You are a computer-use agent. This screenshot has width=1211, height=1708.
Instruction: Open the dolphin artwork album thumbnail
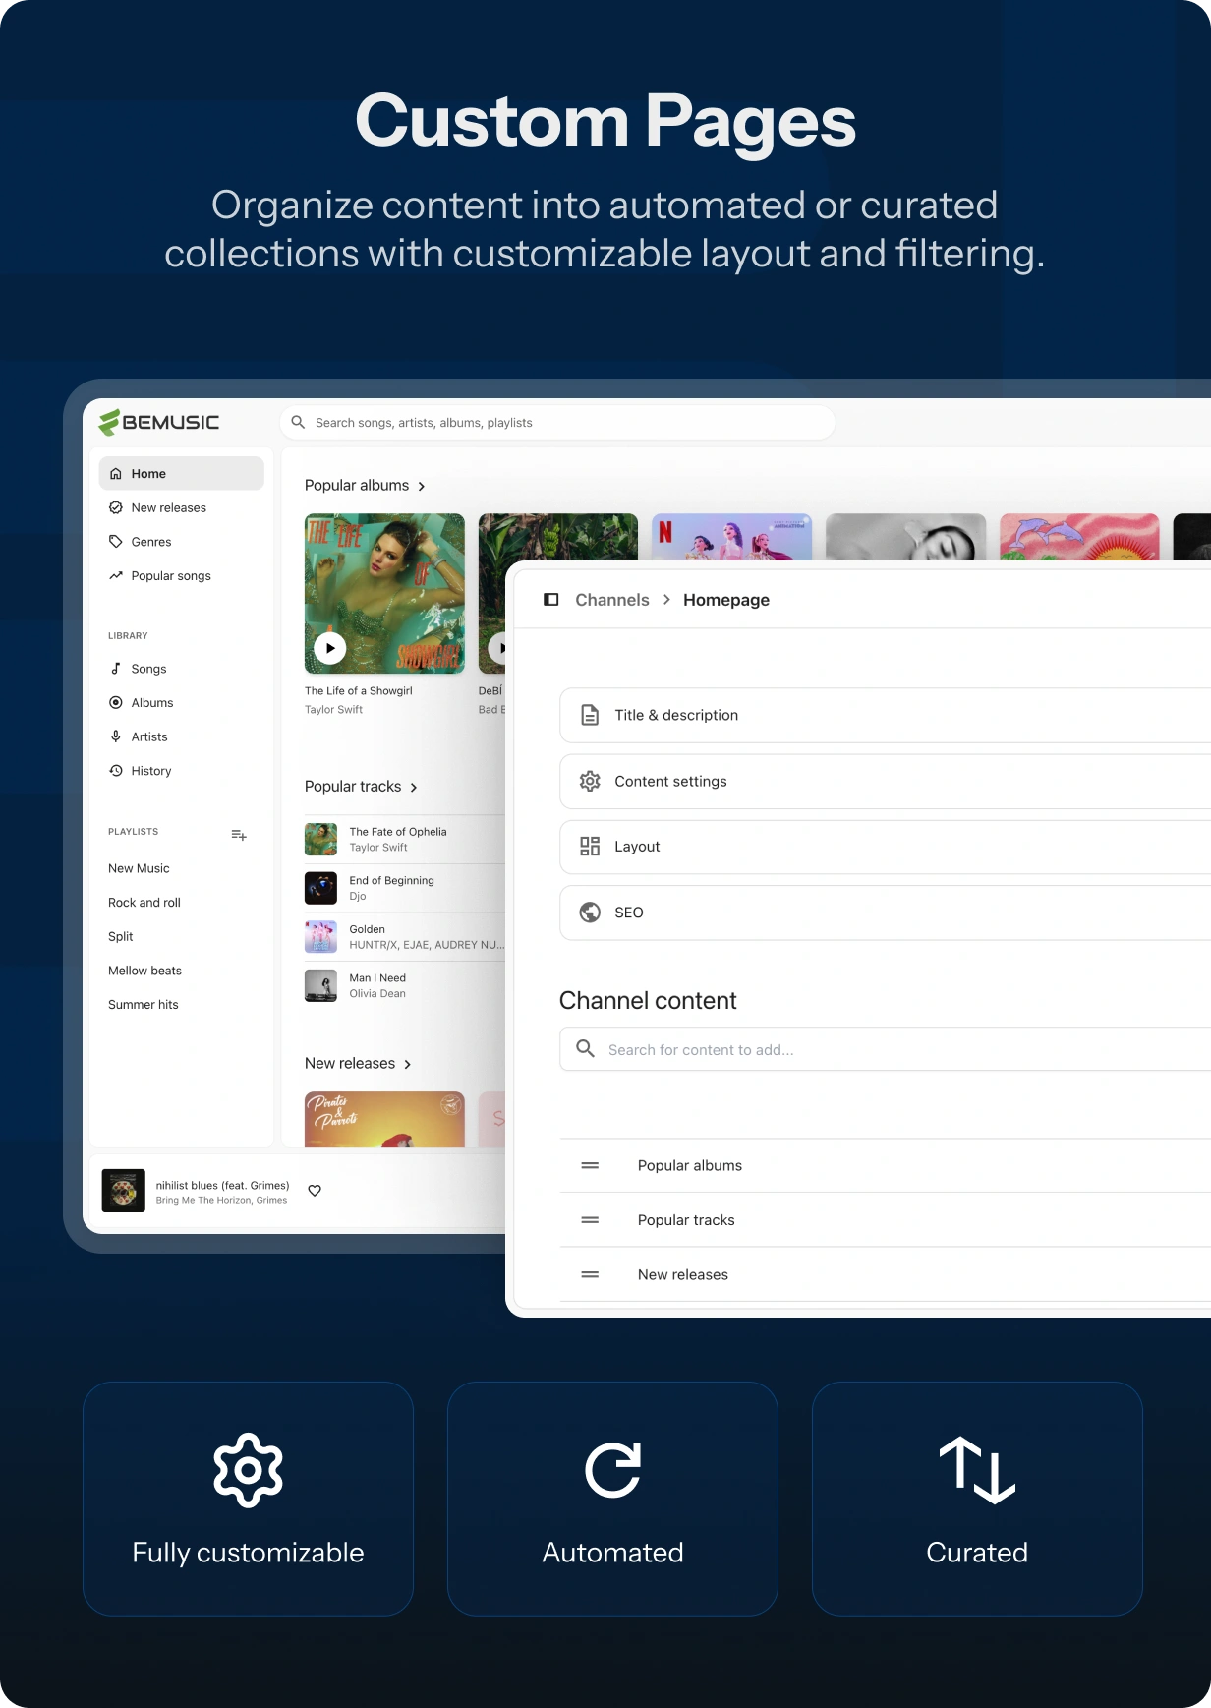[x=1079, y=537]
